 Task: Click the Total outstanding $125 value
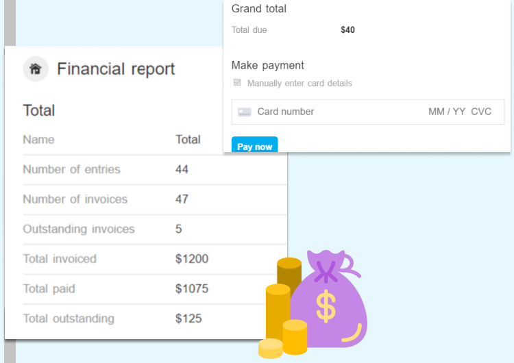[x=188, y=318]
